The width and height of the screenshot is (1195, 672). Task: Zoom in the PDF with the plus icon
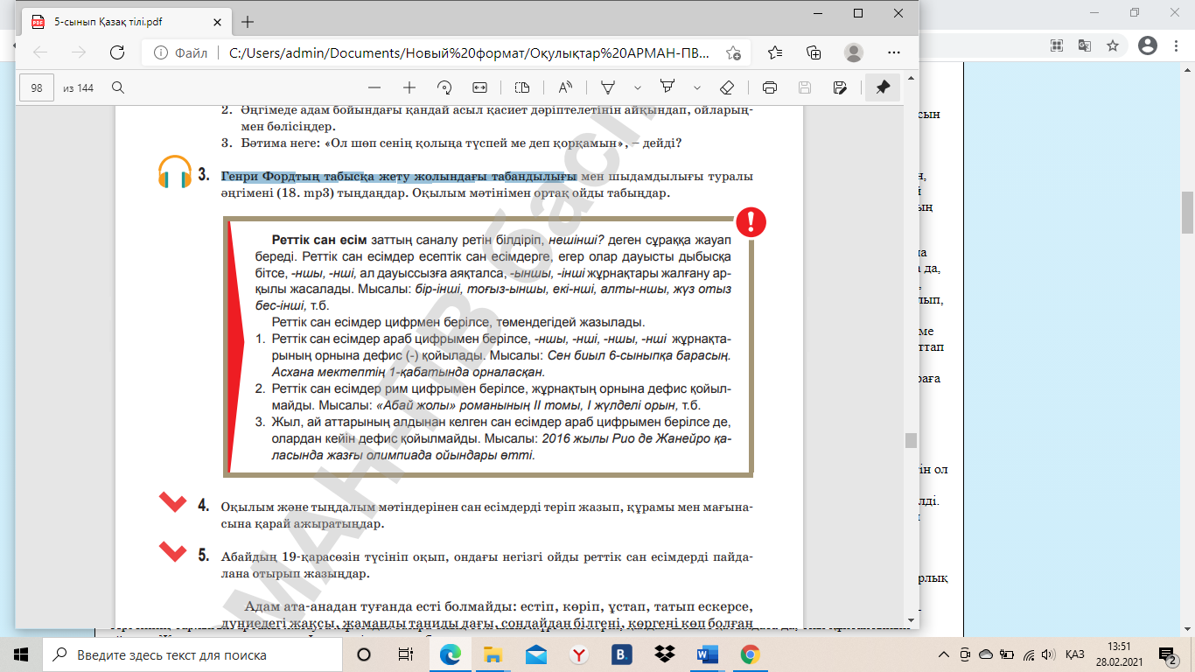[409, 87]
